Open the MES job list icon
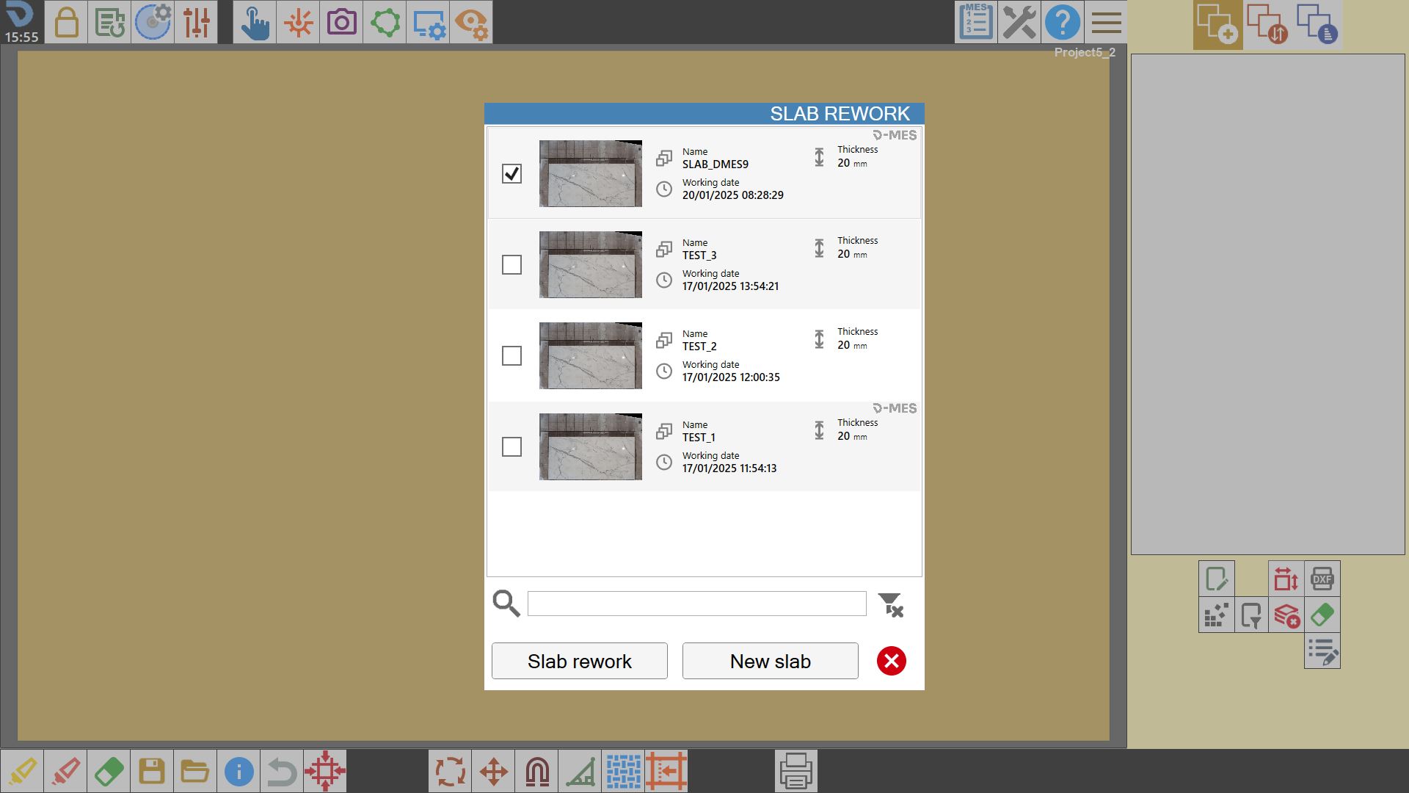1409x793 pixels. pos(976,22)
